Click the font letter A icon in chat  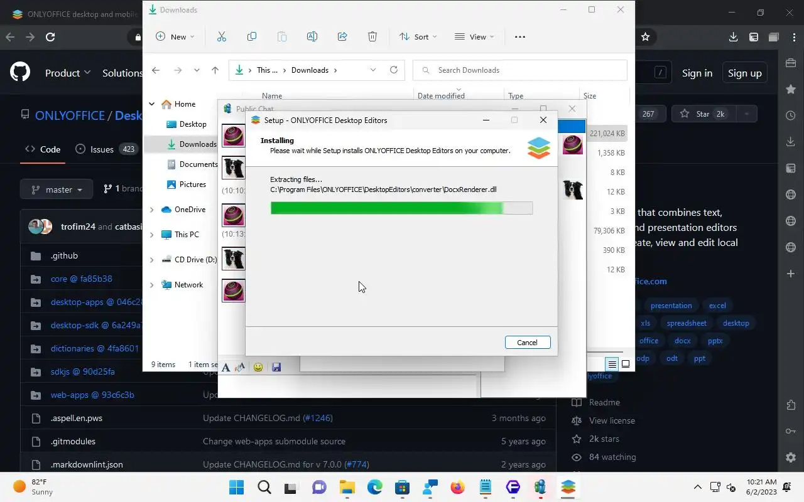pos(226,368)
